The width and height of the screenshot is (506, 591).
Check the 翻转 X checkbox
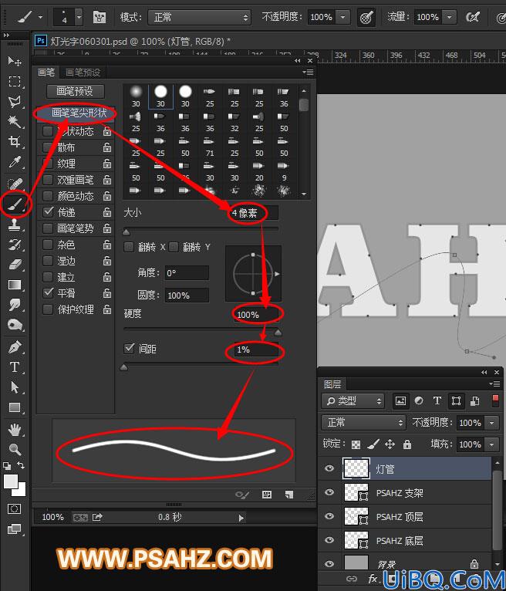129,247
